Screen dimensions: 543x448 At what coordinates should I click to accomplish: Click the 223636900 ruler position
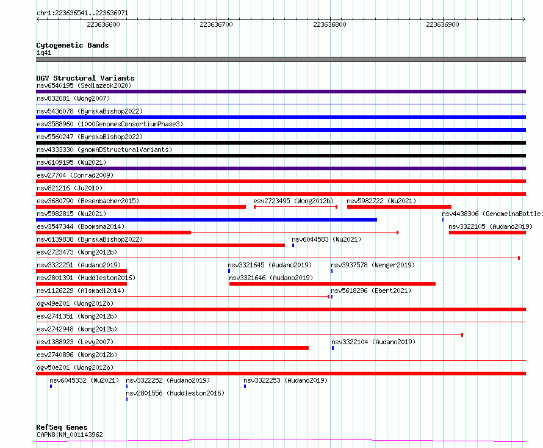(x=442, y=24)
